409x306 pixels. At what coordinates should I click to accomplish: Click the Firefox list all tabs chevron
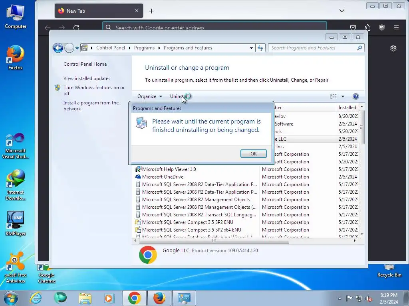tap(342, 11)
